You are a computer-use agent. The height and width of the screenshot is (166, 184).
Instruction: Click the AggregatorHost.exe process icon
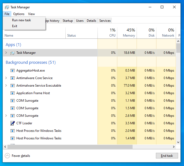[13, 70]
